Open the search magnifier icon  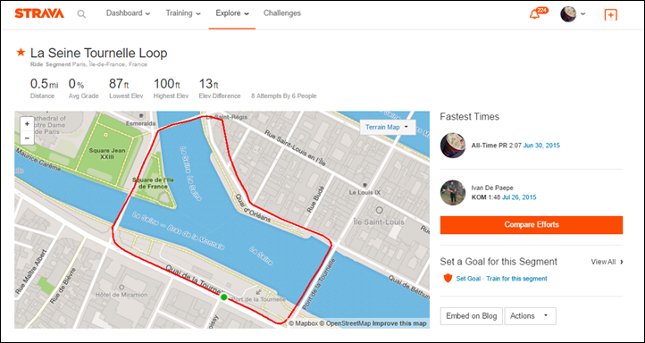pyautogui.click(x=81, y=14)
